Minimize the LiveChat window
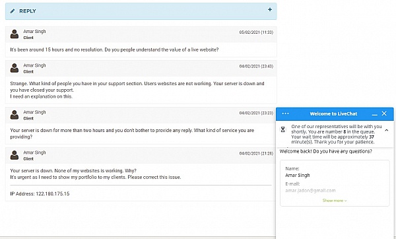396x239 pixels. 375,114
